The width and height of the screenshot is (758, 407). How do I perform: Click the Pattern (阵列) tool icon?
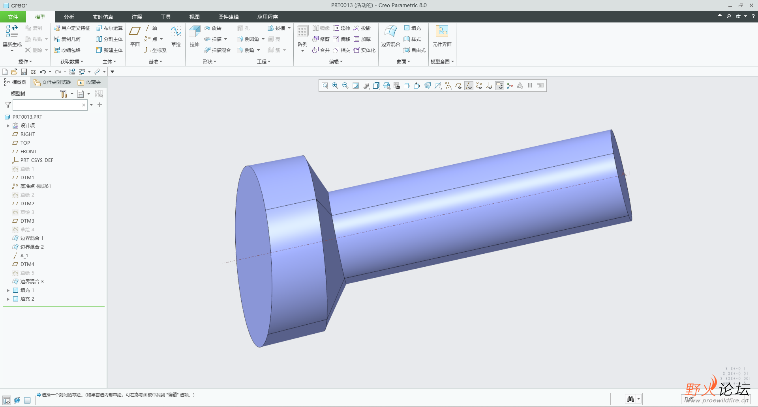pos(302,32)
